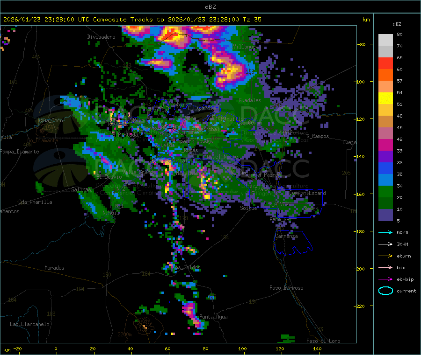The height and width of the screenshot is (355, 421).
Task: Click the Punta_Agua map label
Action: coord(213,317)
